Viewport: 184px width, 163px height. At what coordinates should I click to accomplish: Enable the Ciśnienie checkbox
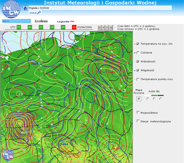[138, 53]
